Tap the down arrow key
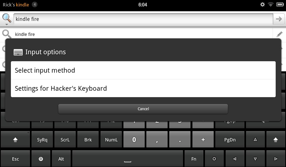286x167 pixels. point(255,159)
